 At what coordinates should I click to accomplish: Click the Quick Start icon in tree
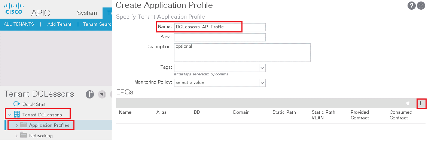click(x=17, y=104)
